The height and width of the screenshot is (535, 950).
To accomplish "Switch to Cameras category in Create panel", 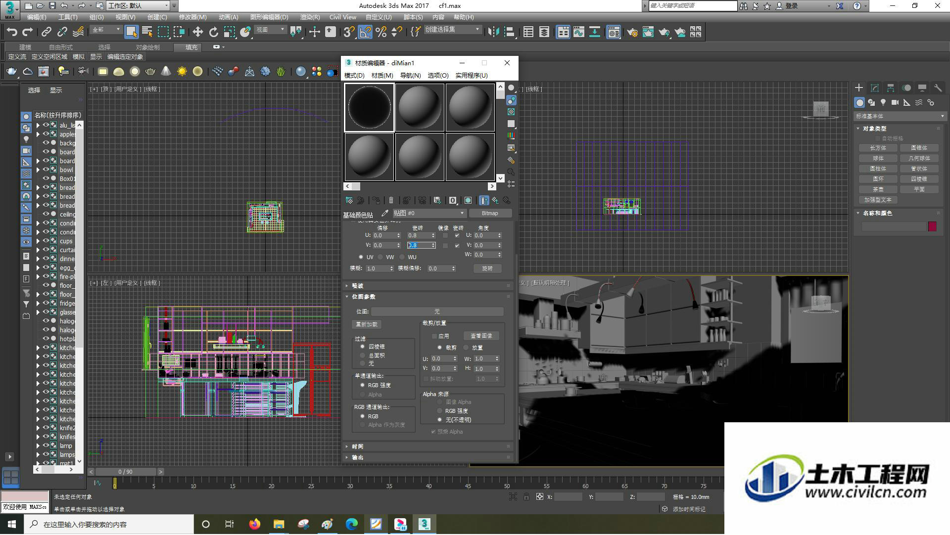I will 895,102.
